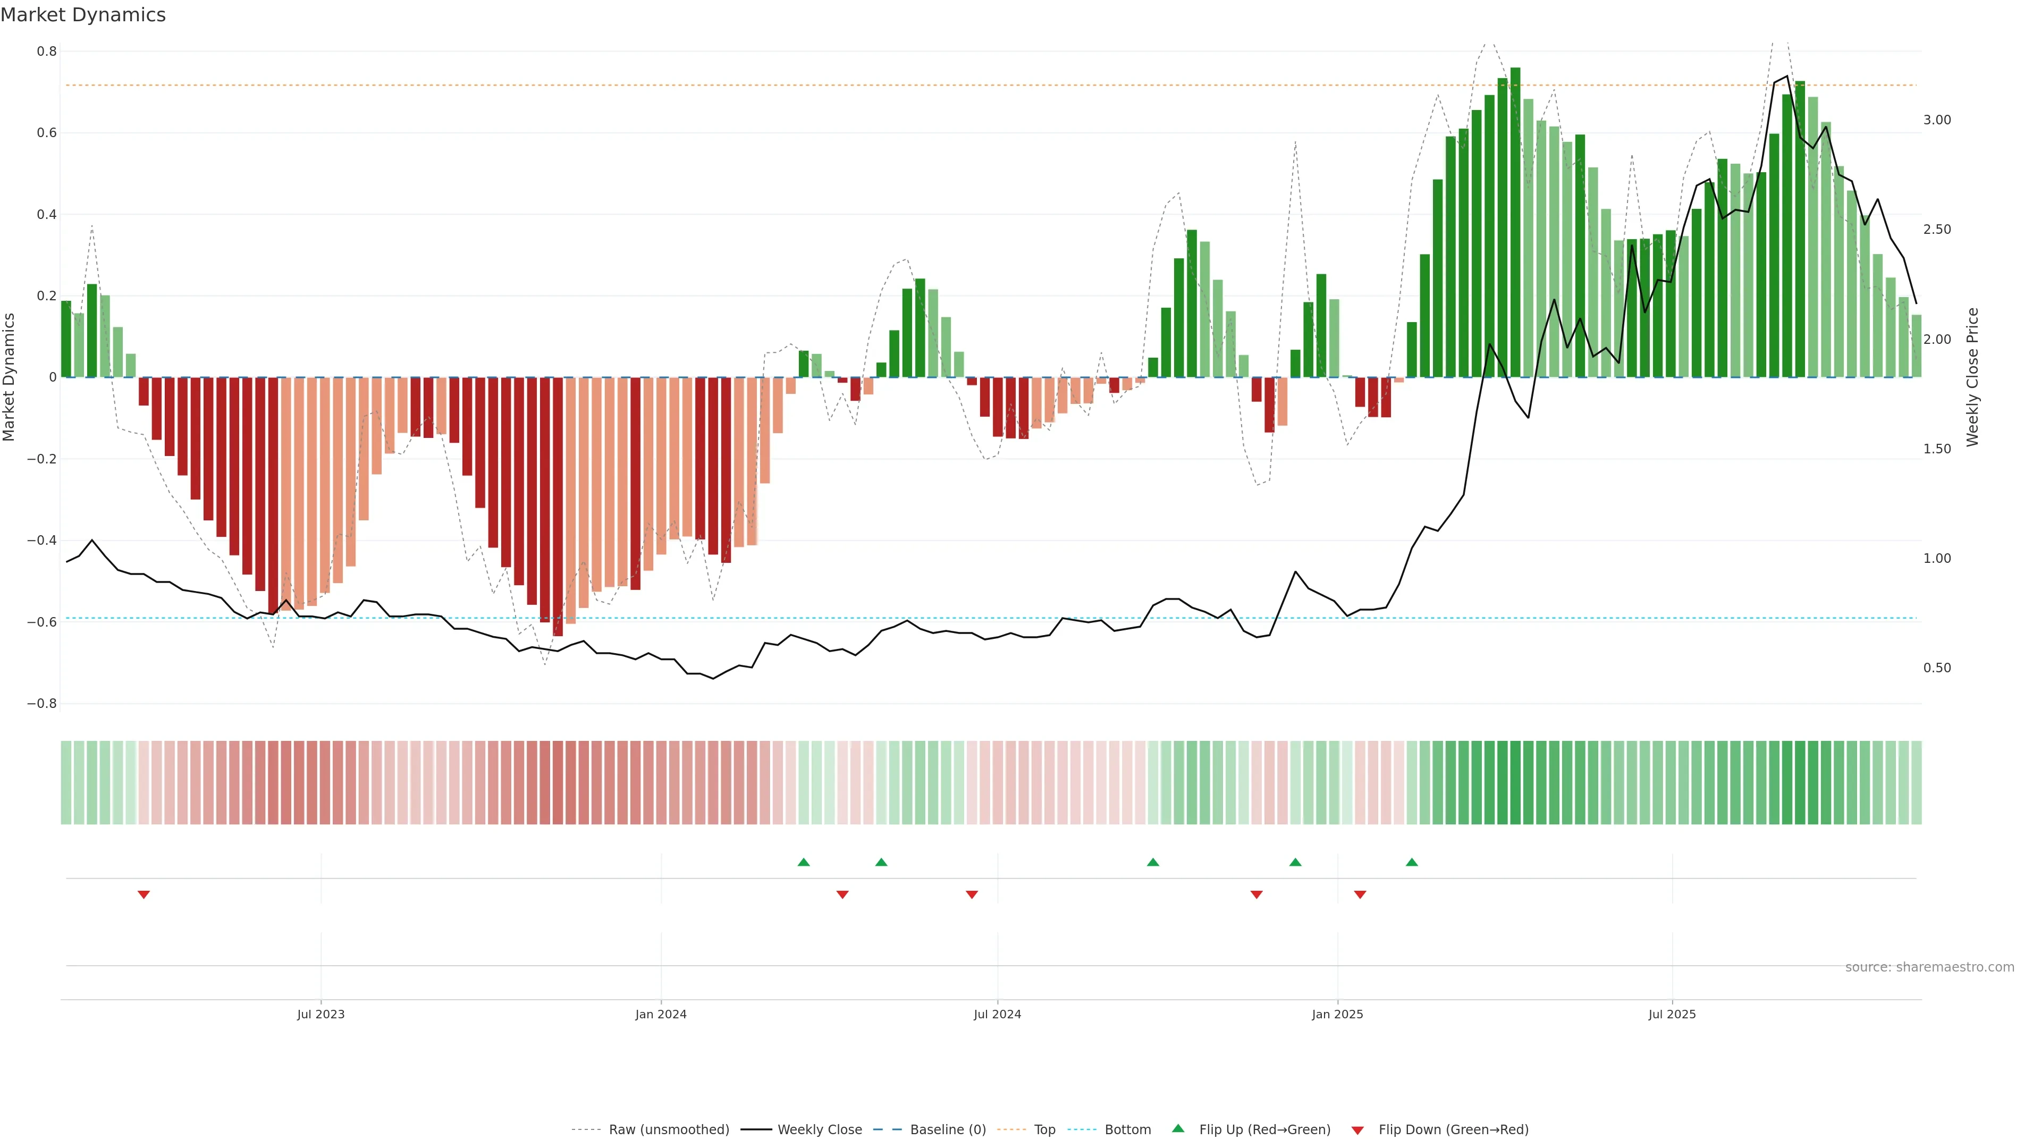Click the last green flip-up marker after Jan 2025
Screen dimensions: 2041x1148
(1412, 862)
